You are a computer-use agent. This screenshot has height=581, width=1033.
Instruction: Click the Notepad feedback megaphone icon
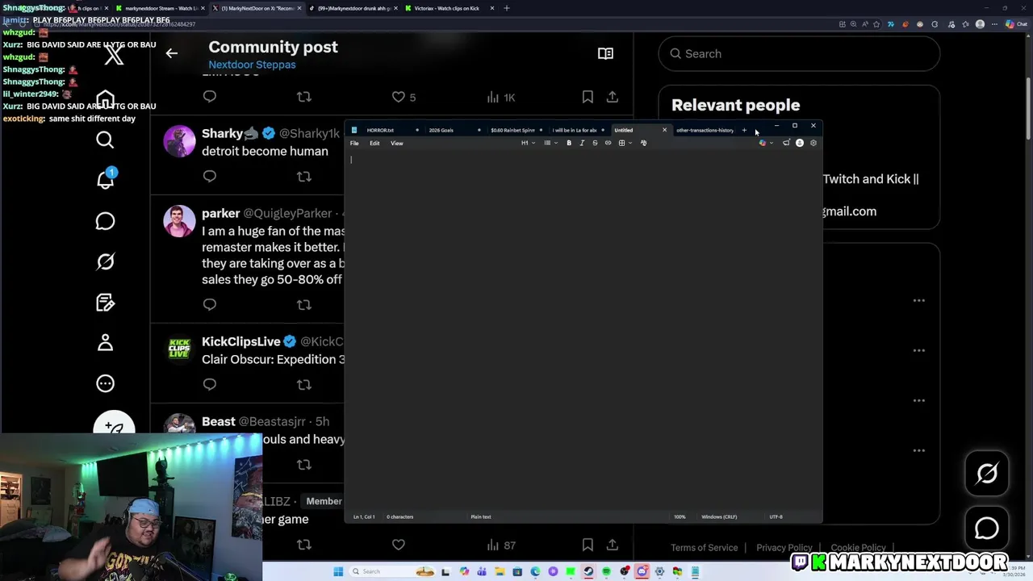[x=786, y=143]
